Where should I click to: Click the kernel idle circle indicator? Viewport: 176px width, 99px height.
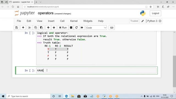point(160,21)
